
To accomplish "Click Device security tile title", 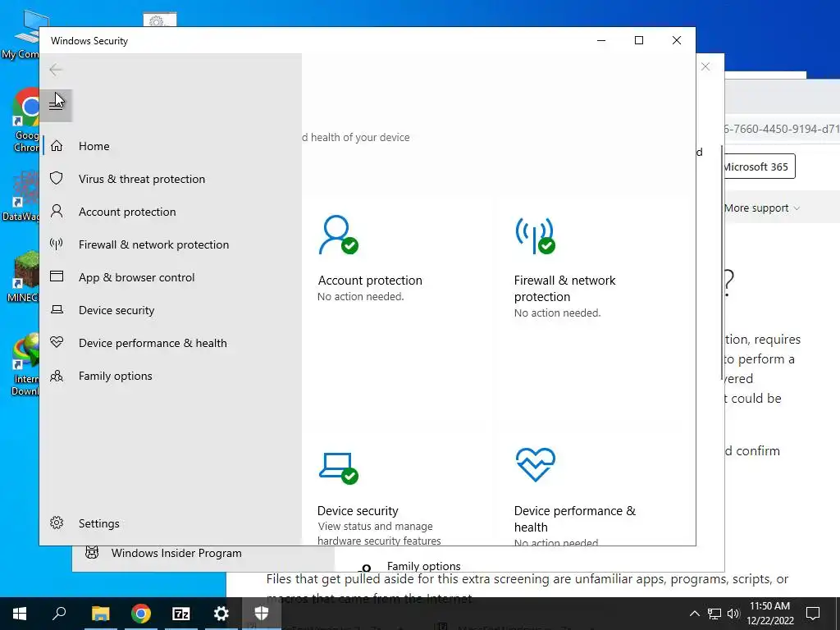I will 358,510.
